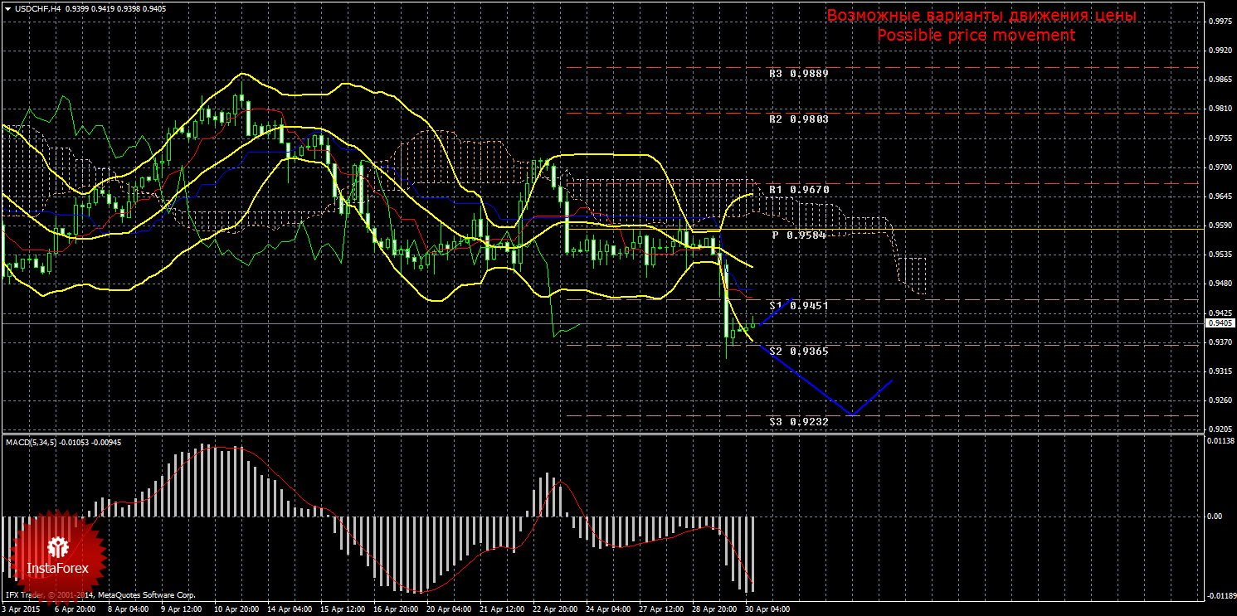Click the R1 0.9670 pivot level label
1237x616 pixels.
point(798,189)
